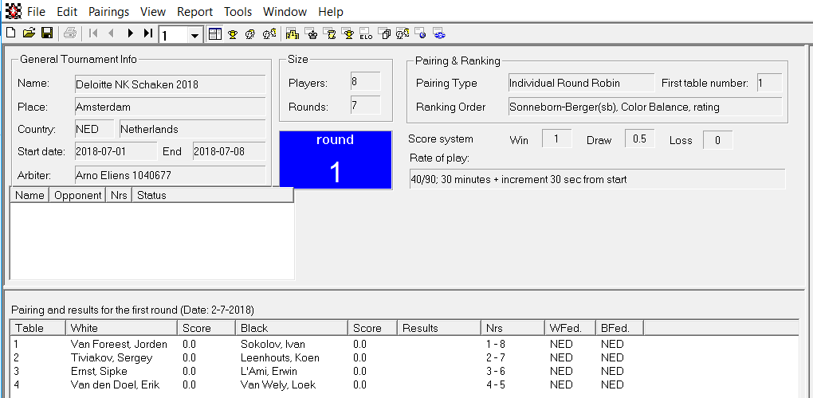Open a tournament file with folder icon
Viewport: 813px width, 398px height.
click(29, 33)
